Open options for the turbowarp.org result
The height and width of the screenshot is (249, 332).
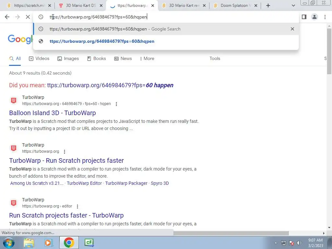point(65,152)
